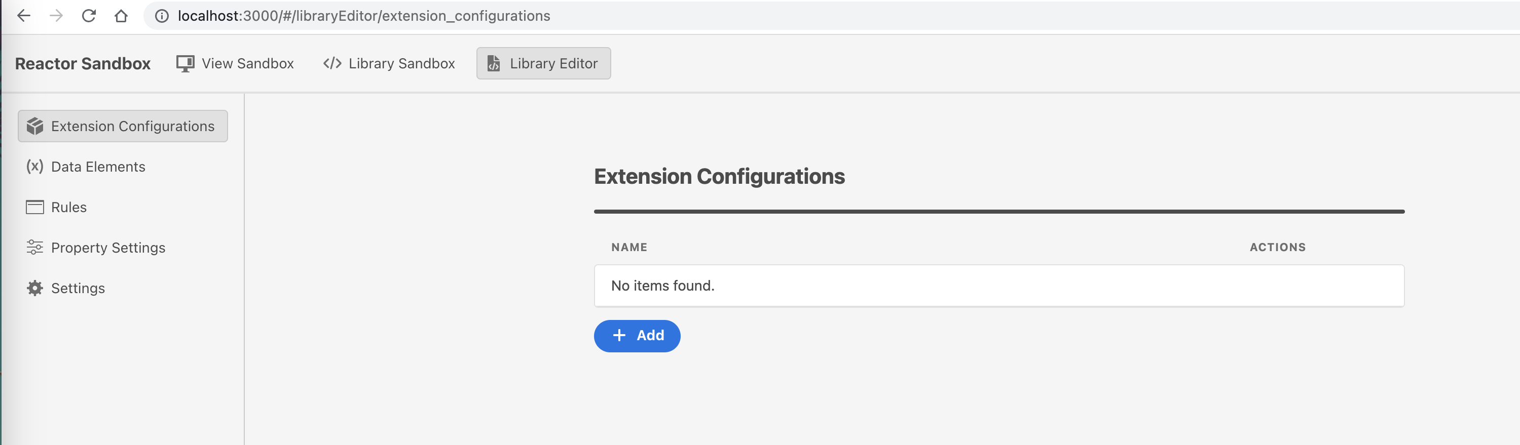Click the View Sandbox monitor icon
This screenshot has height=445, width=1520.
tap(184, 62)
